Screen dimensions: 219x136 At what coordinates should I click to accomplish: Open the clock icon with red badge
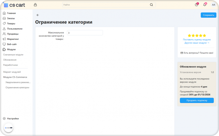(196, 5)
